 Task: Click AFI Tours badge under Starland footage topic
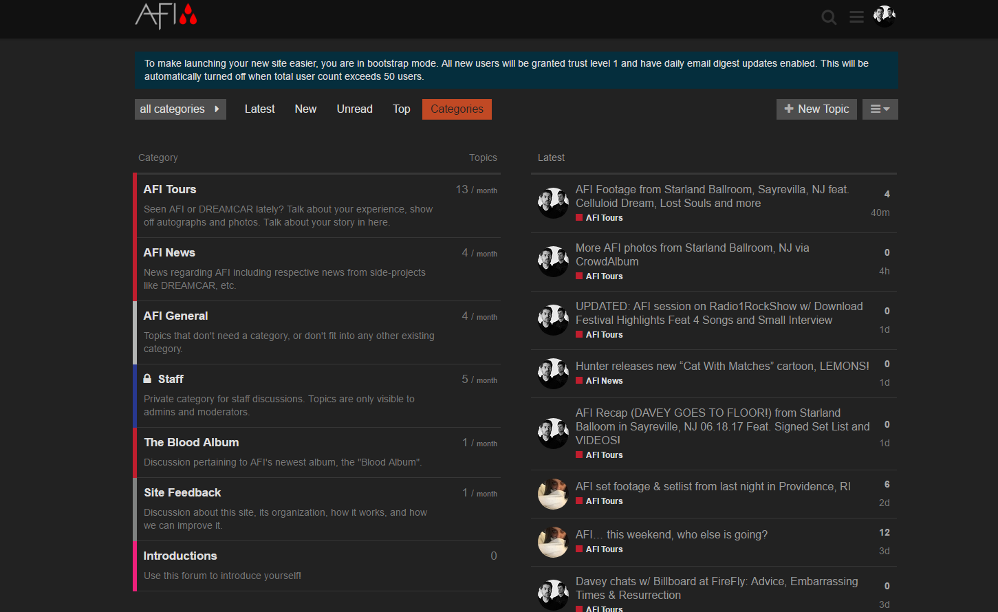[599, 217]
